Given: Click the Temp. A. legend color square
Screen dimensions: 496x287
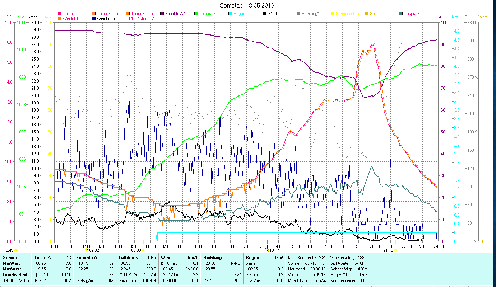Looking at the screenshot, I should (60, 14).
